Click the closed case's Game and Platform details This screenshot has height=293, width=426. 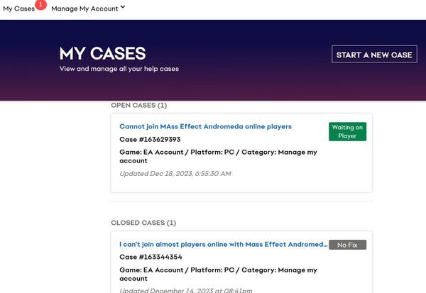(x=219, y=275)
